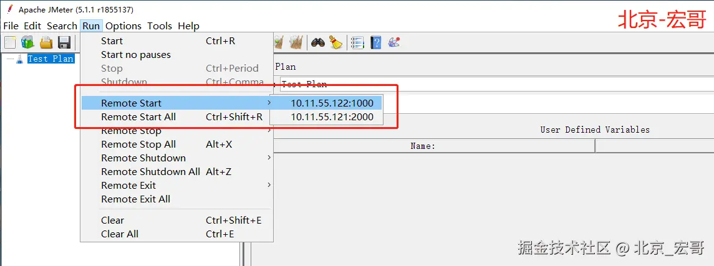Open the Search menu

62,26
